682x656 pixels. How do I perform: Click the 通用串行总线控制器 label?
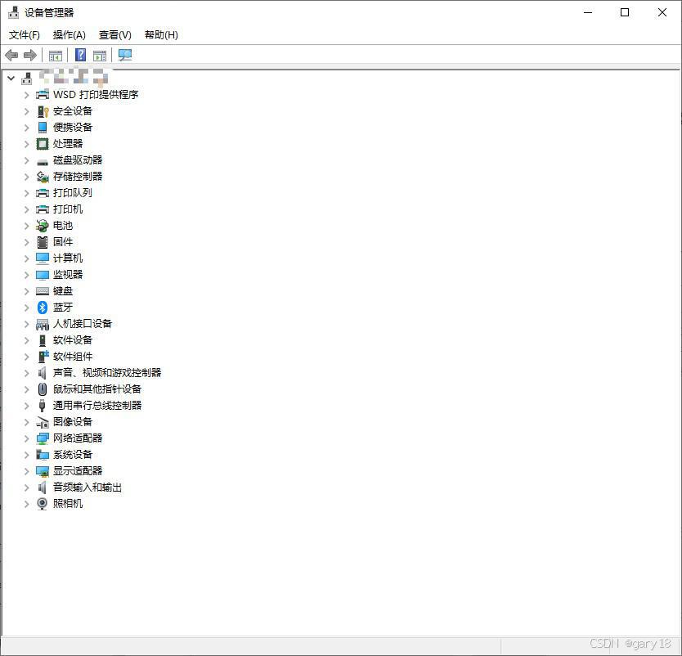[97, 406]
